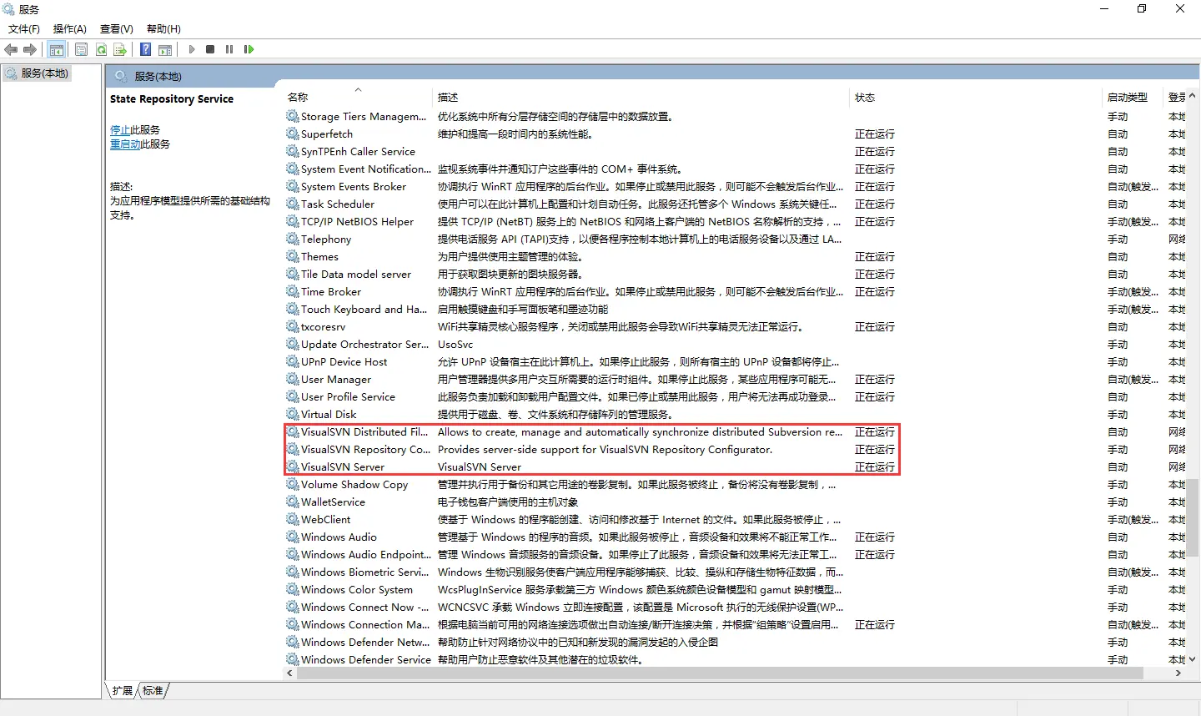Sort by the 状态 column header
The image size is (1201, 716).
976,98
